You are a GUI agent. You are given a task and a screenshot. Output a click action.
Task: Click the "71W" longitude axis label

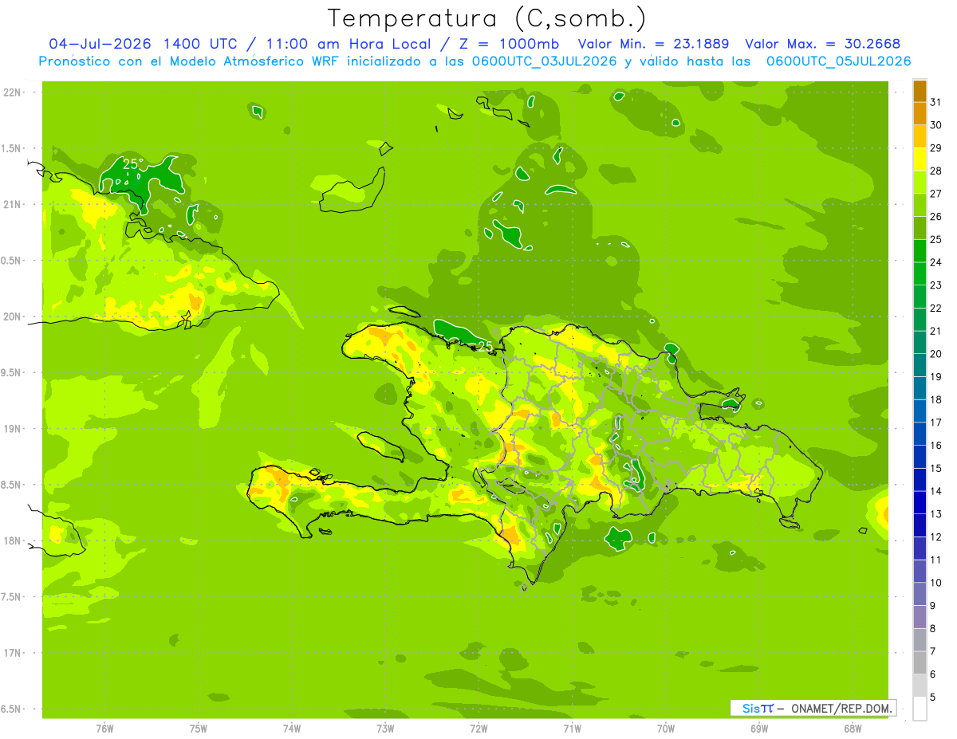click(x=572, y=729)
